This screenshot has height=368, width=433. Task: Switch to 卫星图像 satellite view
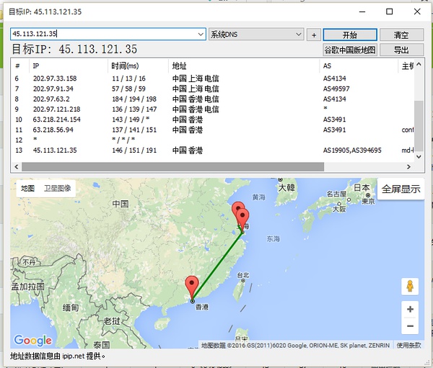pyautogui.click(x=57, y=189)
